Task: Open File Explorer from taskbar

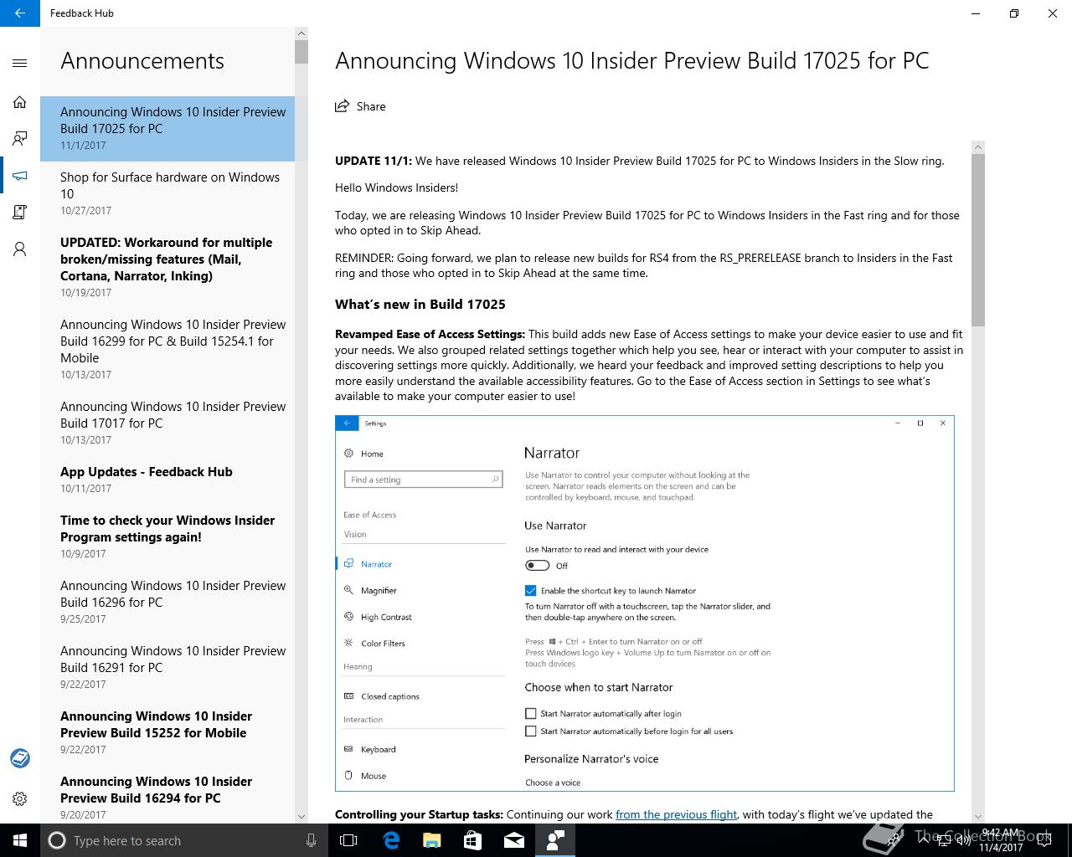Action: (x=432, y=840)
